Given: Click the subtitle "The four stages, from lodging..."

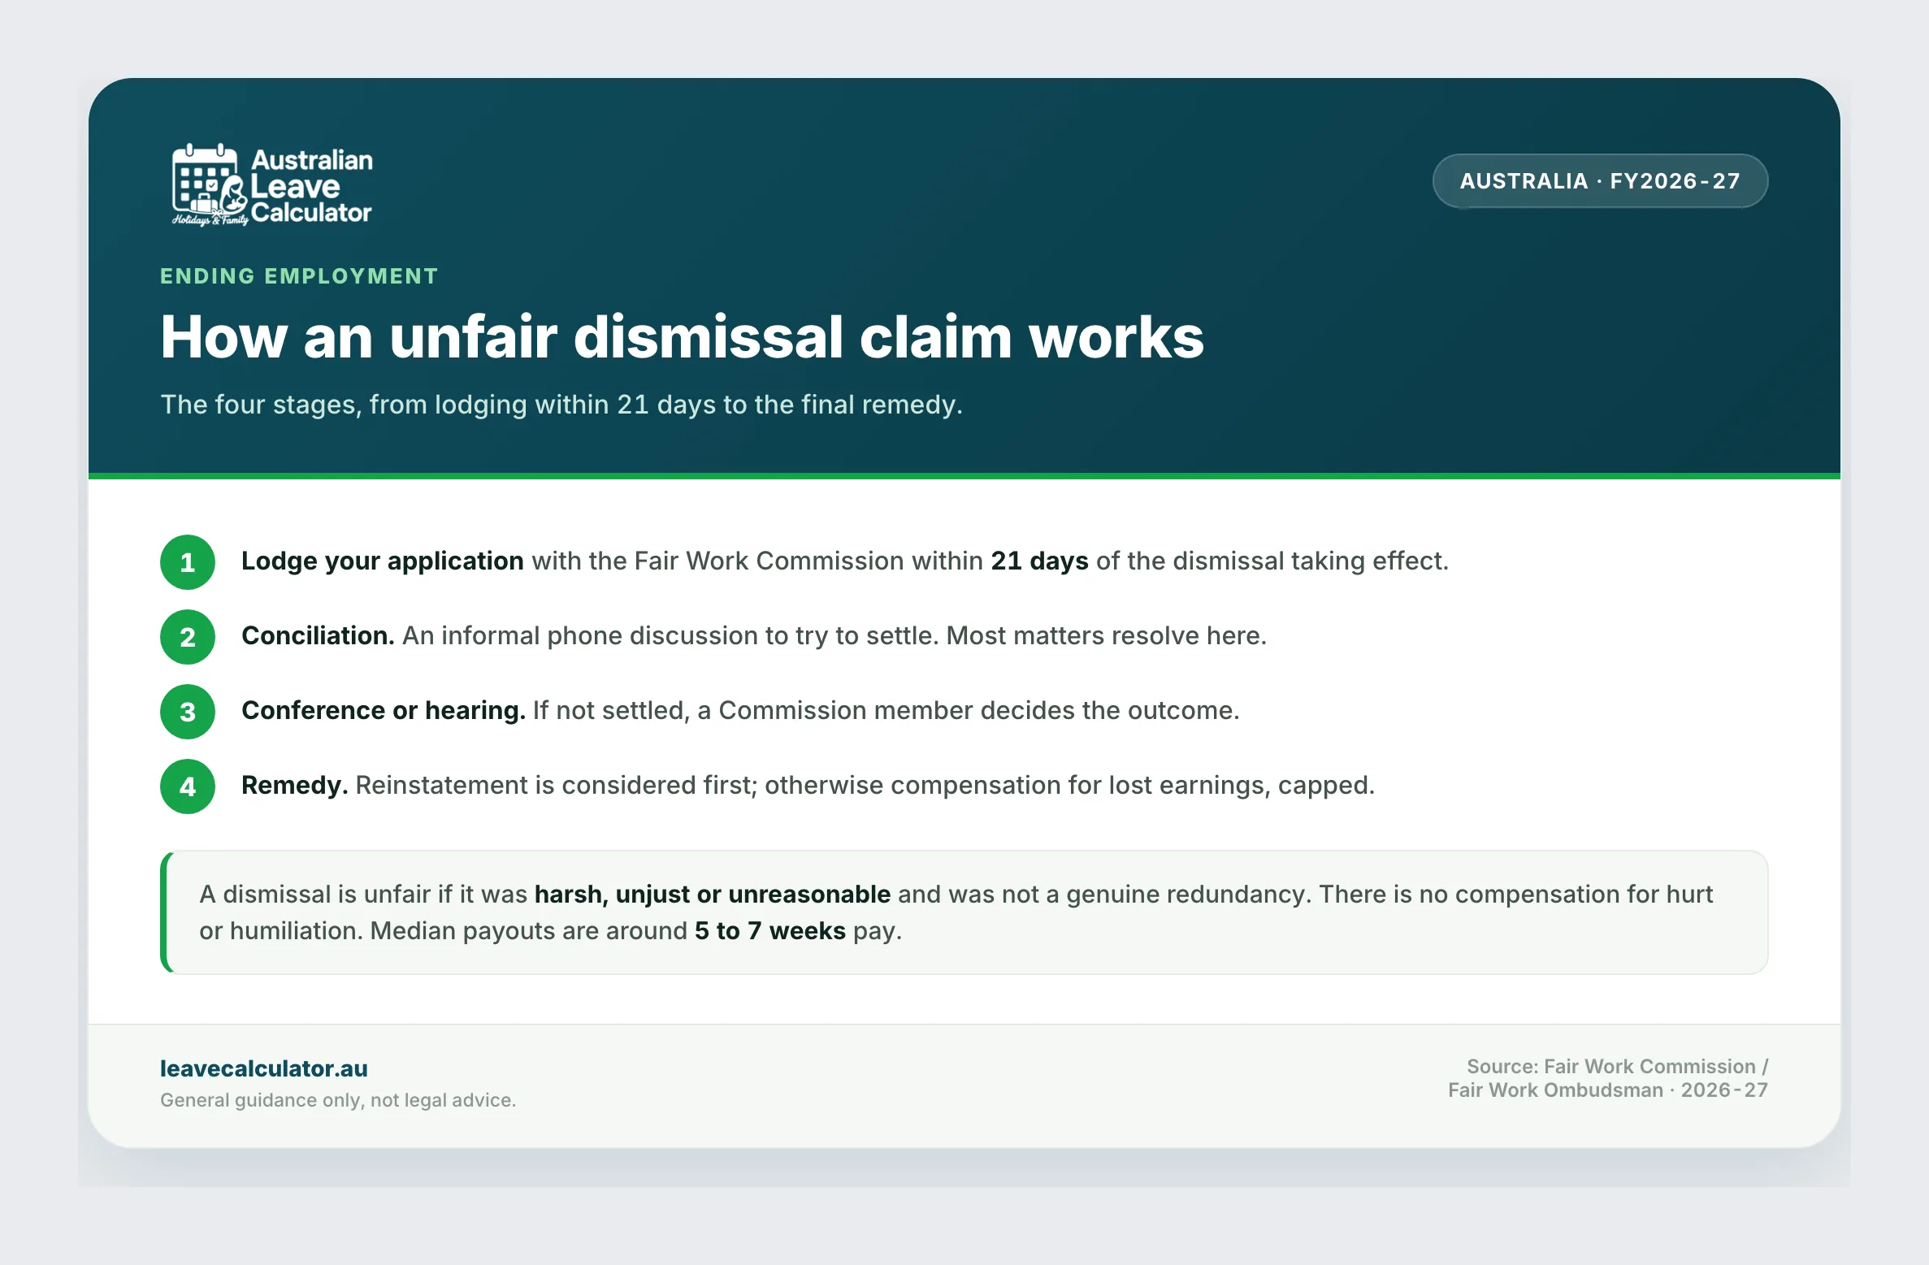Looking at the screenshot, I should 561,405.
